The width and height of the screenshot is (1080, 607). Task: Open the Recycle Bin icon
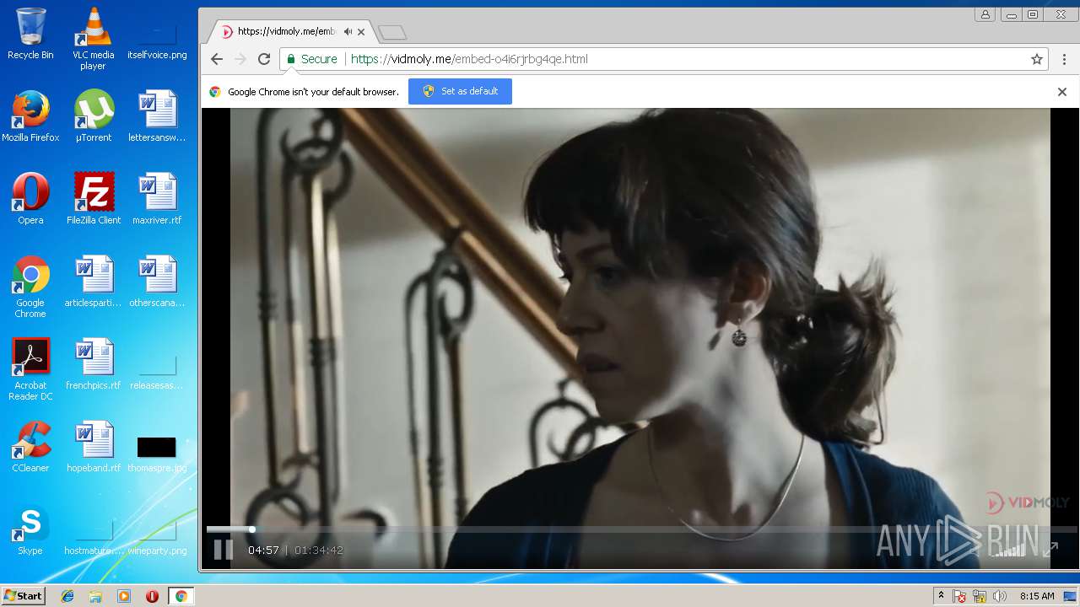(x=30, y=34)
